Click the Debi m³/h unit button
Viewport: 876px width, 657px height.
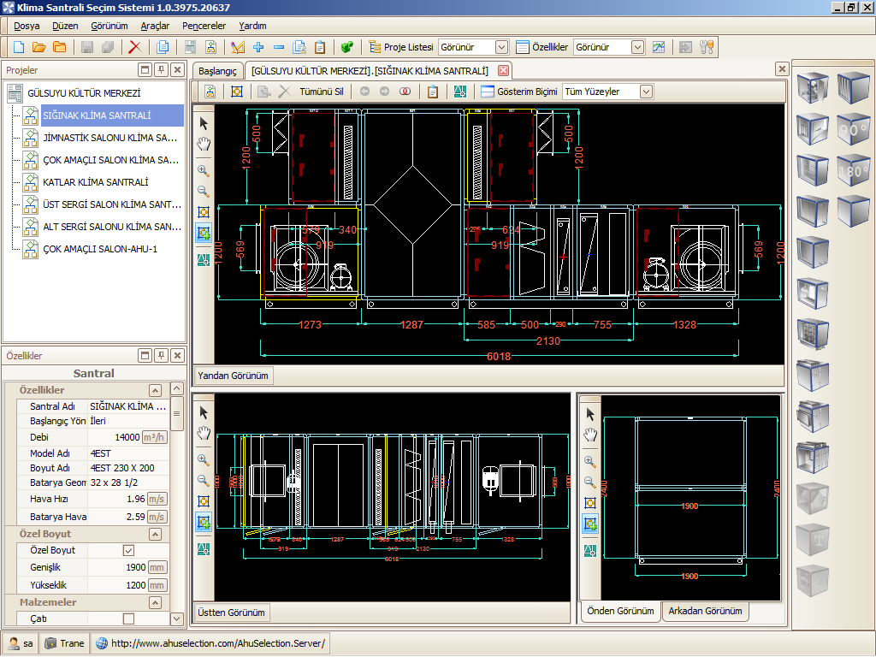tap(154, 437)
